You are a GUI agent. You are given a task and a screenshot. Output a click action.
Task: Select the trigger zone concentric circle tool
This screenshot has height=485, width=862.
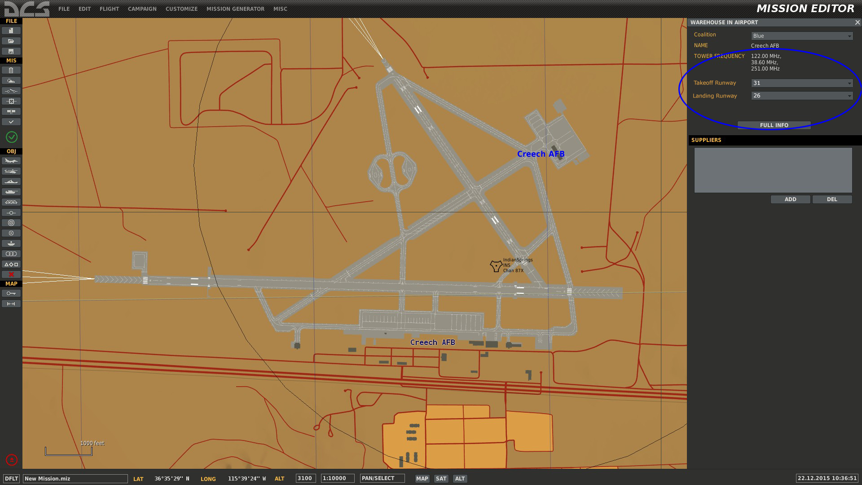[x=11, y=223]
